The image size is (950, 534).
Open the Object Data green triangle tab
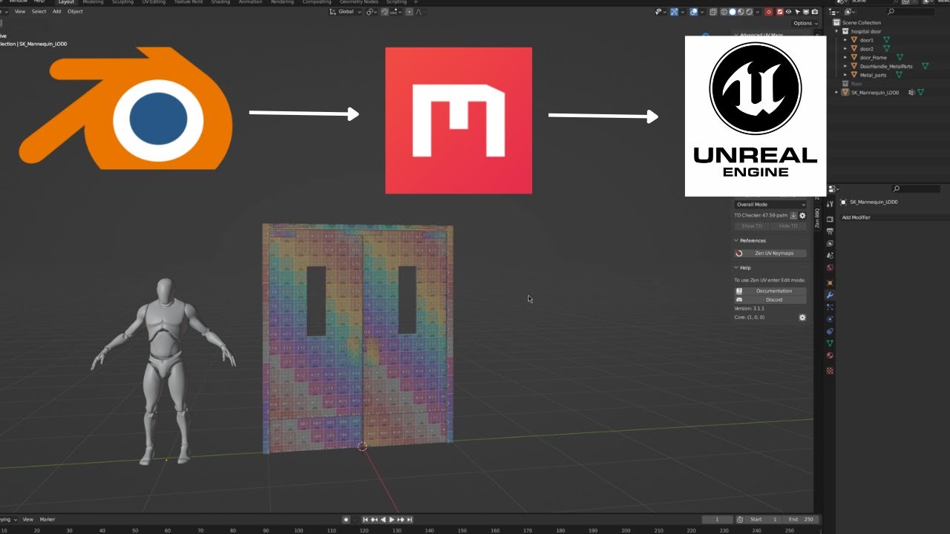click(x=830, y=343)
